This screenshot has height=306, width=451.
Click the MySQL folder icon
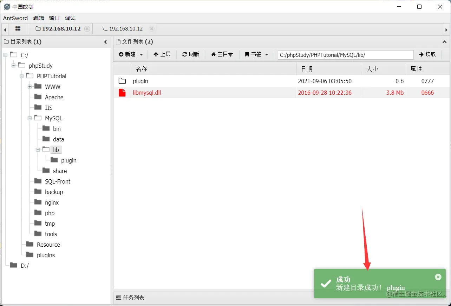click(x=38, y=118)
